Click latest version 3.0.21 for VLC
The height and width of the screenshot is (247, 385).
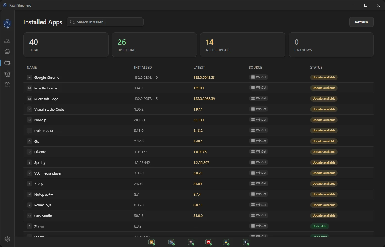pos(198,173)
